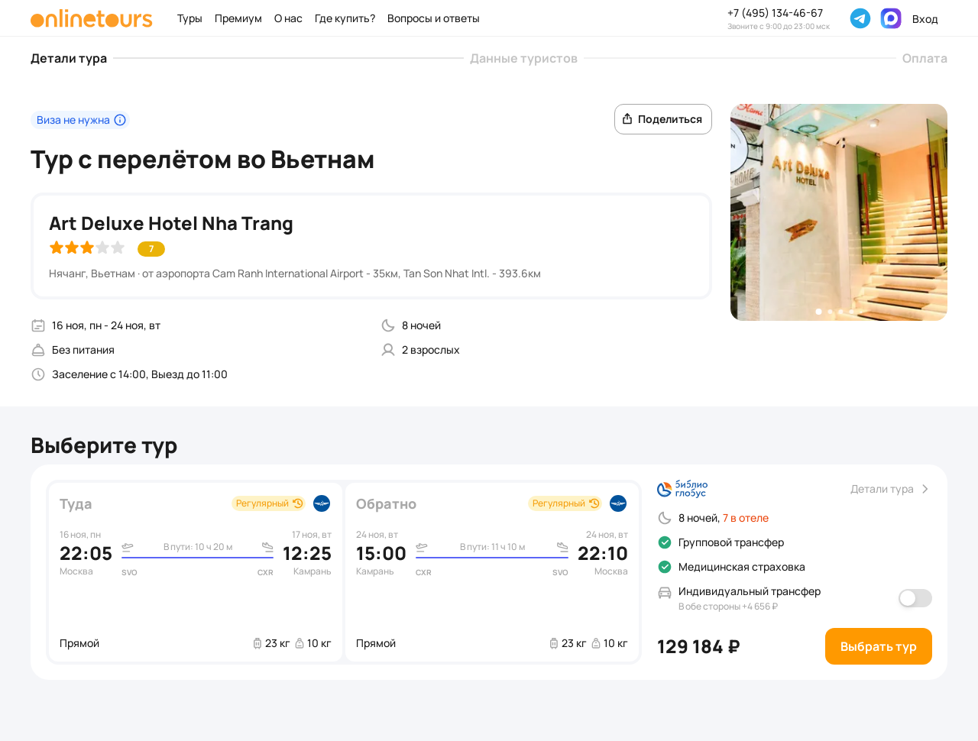Viewport: 978px width, 741px height.
Task: Click the Вход login link
Action: click(x=925, y=19)
